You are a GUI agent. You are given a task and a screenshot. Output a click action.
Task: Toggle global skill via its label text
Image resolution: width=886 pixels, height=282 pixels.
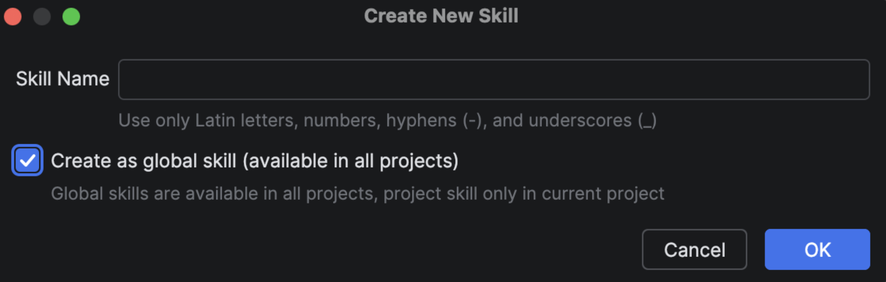pos(254,161)
